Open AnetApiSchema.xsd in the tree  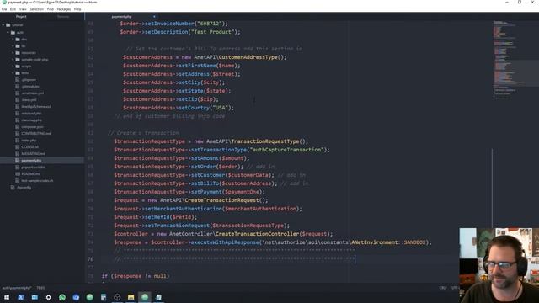[36, 107]
